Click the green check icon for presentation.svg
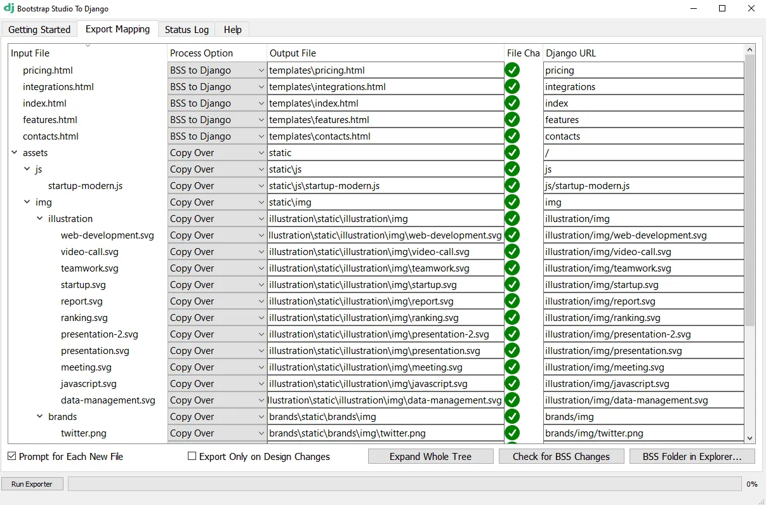This screenshot has height=505, width=766. pyautogui.click(x=512, y=350)
